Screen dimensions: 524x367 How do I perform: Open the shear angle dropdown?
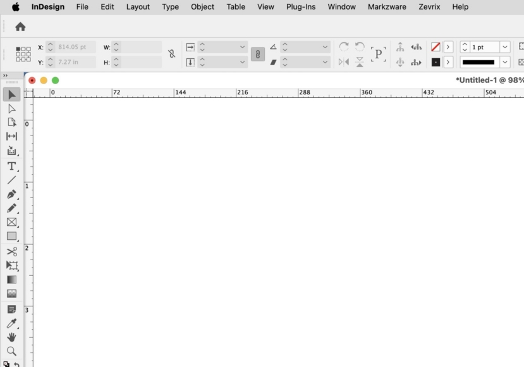point(325,62)
